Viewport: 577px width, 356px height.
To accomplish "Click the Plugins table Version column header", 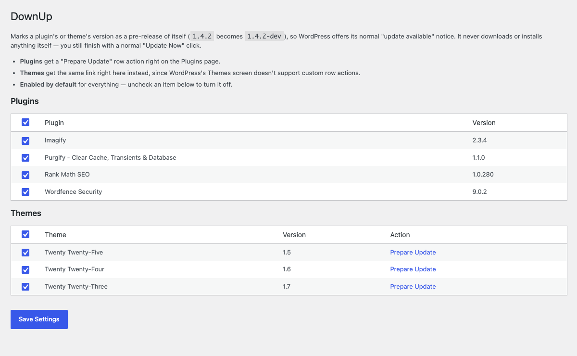I will click(x=484, y=123).
